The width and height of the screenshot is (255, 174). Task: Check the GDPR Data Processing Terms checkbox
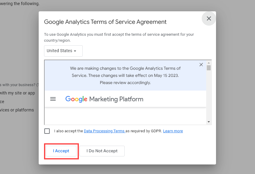click(x=47, y=131)
